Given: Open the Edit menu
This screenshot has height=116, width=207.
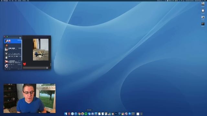Looking at the screenshot, I should point(13,1).
